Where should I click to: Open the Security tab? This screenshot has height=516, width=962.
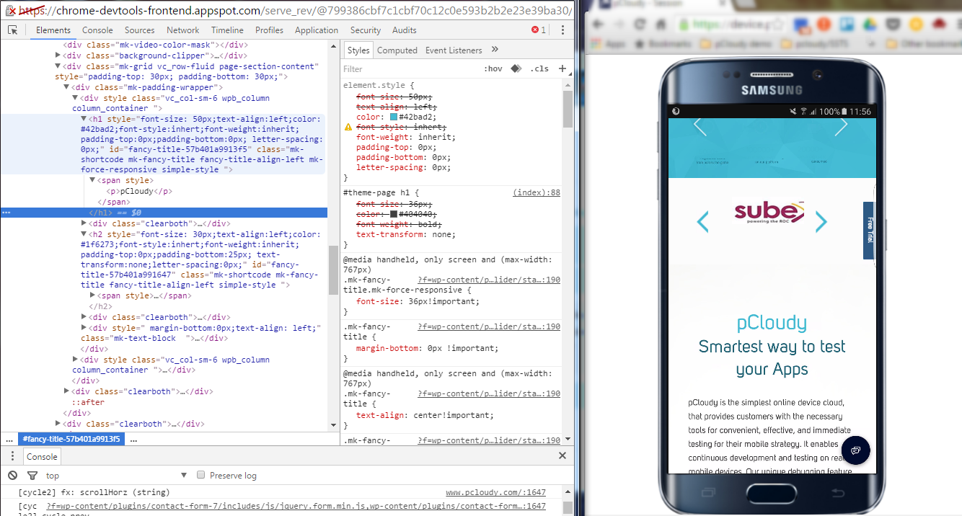366,30
